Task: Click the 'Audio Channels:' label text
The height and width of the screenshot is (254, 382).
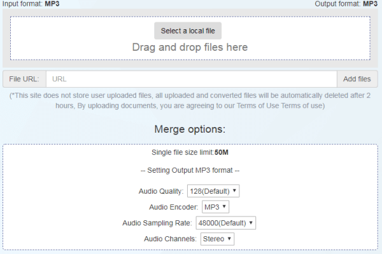Action: click(x=170, y=239)
